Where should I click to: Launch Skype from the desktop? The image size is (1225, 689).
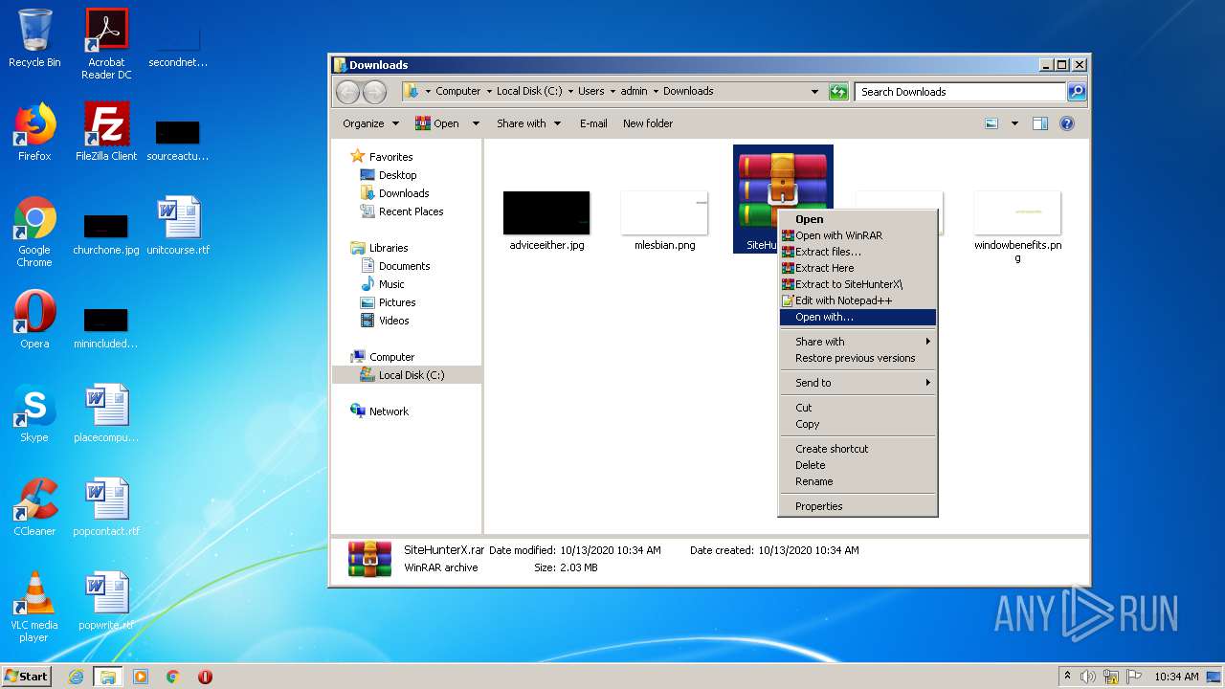point(34,413)
